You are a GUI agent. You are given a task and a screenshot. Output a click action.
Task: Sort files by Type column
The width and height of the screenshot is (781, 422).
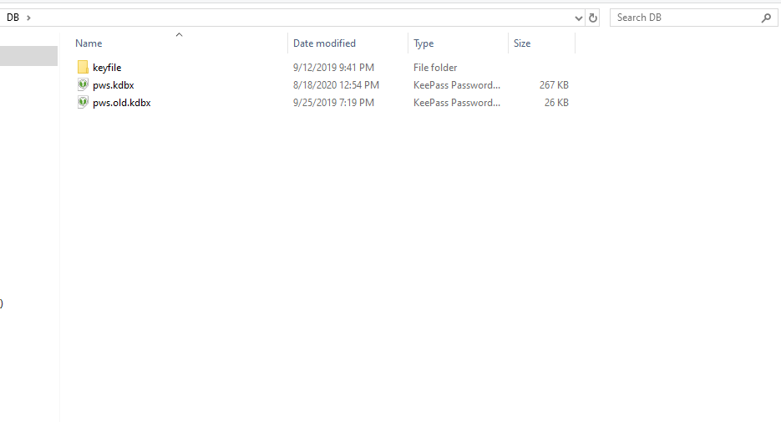[x=423, y=43]
